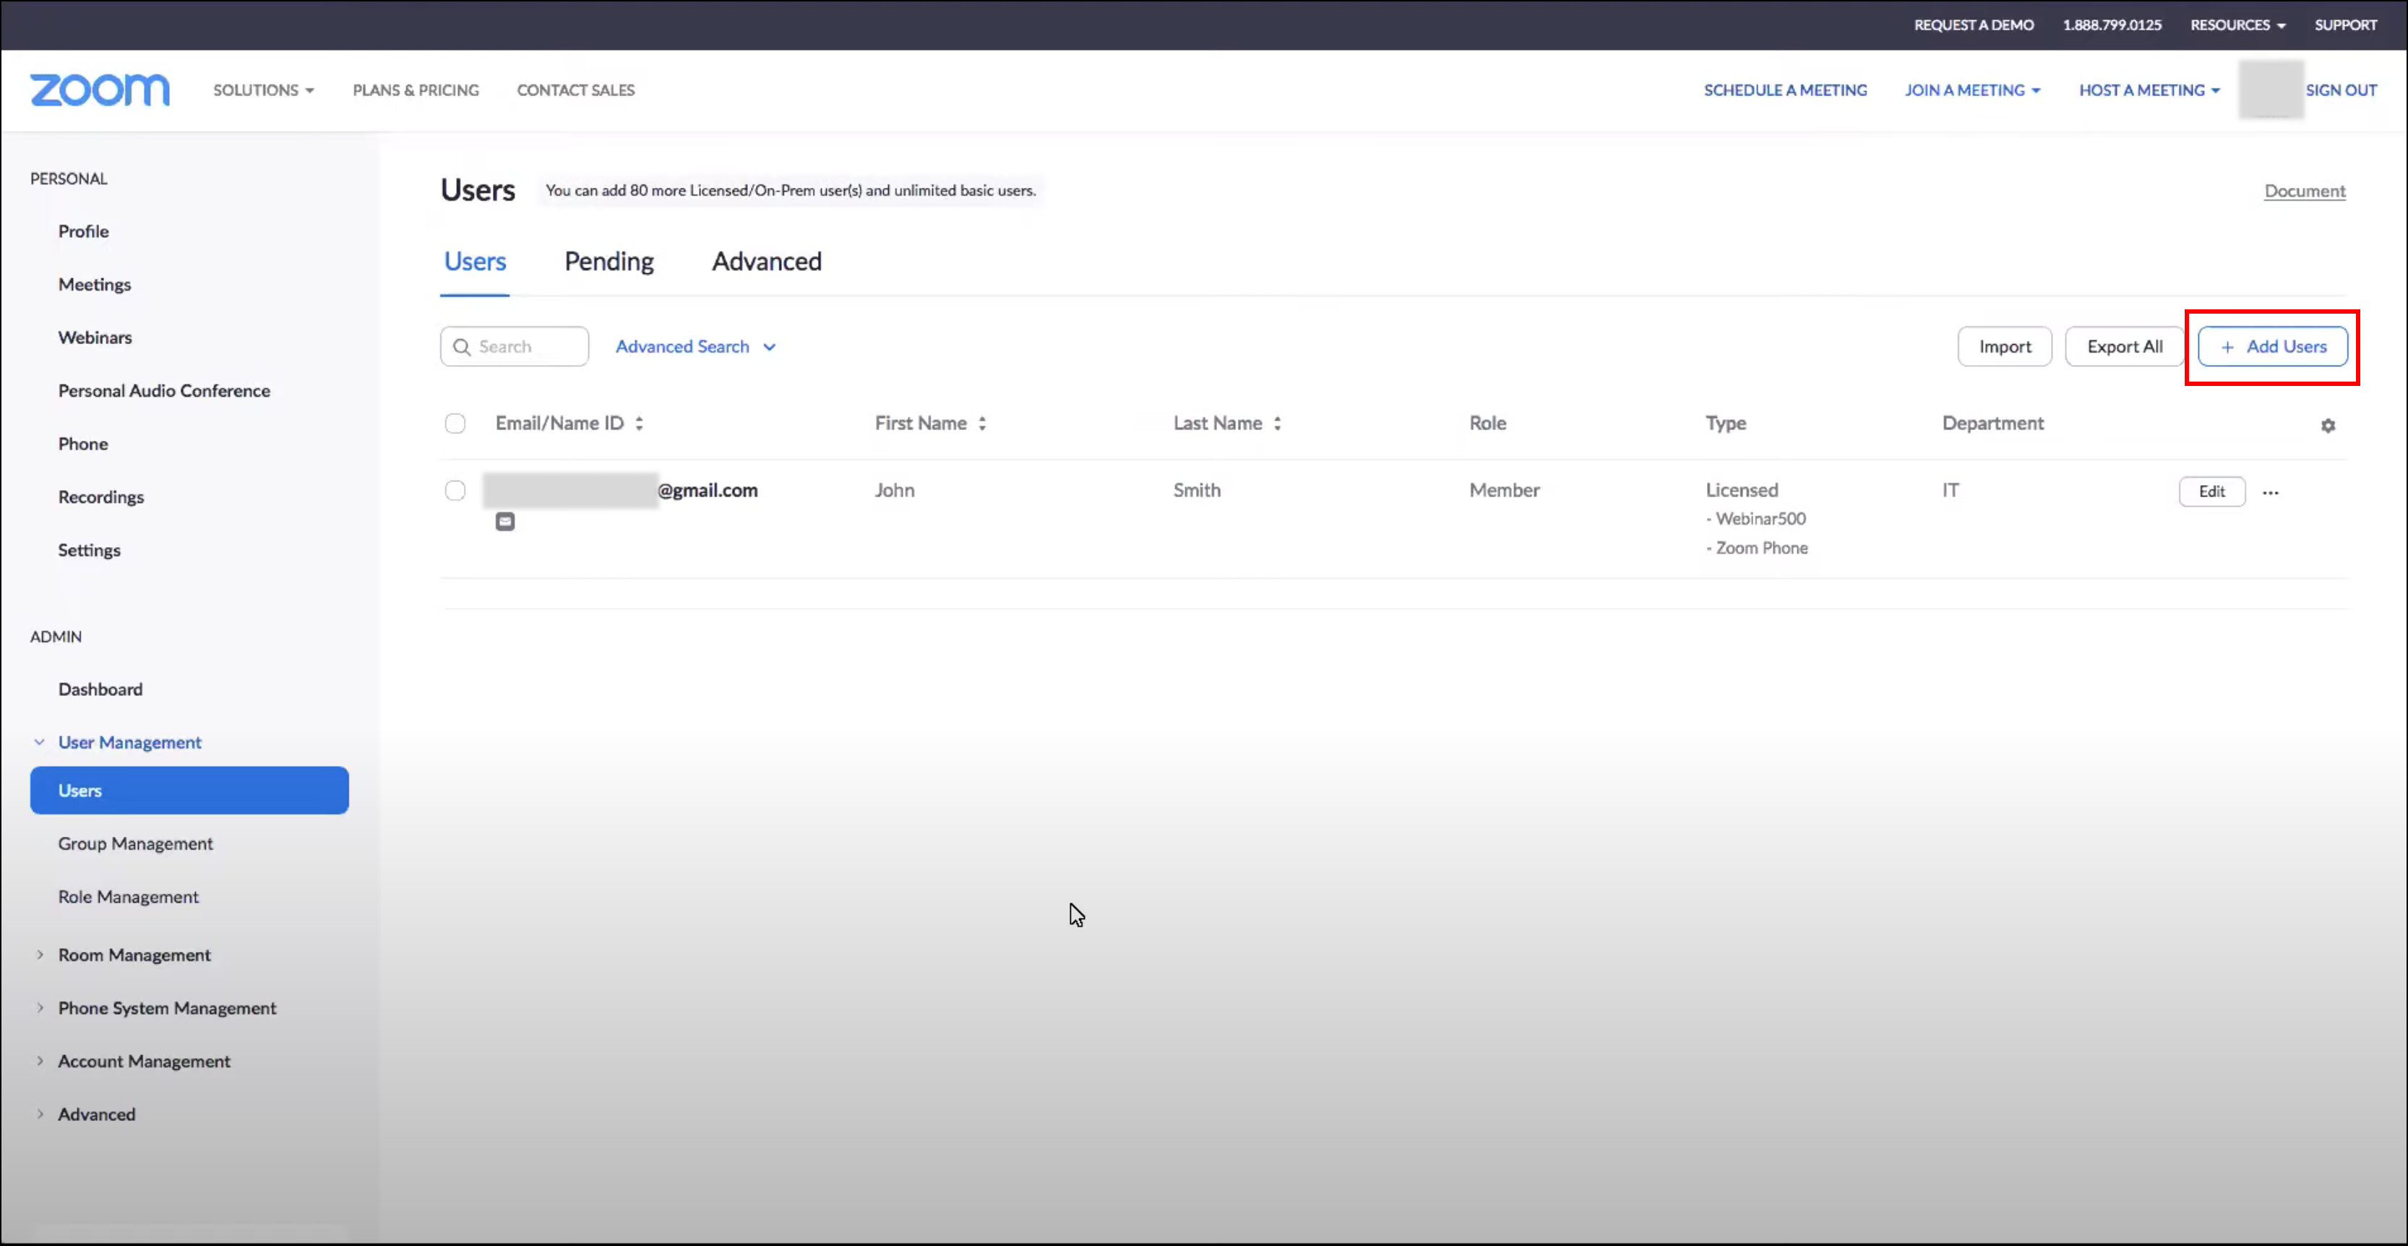Open the Host a Meeting dropdown
This screenshot has width=2408, height=1246.
[2149, 90]
